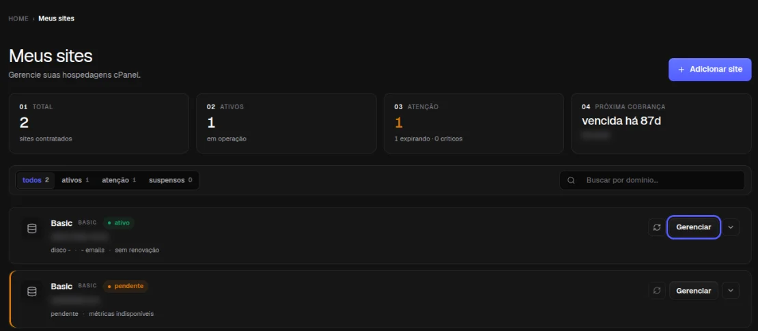
Task: Click 'Gerencie suas hospedagens cPanel.' subtitle
Action: click(74, 75)
